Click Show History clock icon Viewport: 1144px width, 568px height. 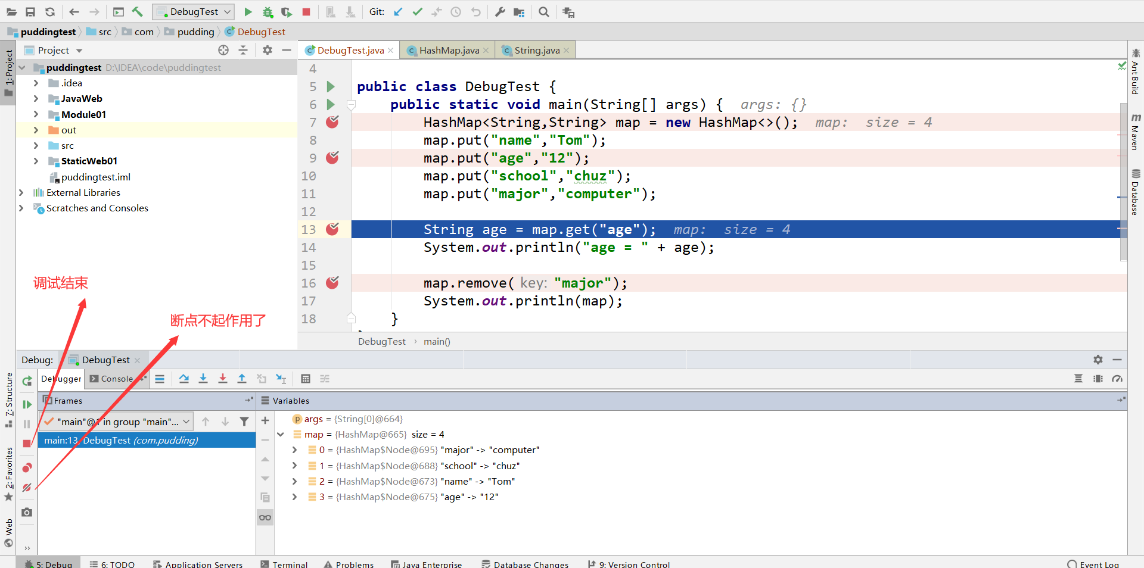[456, 12]
